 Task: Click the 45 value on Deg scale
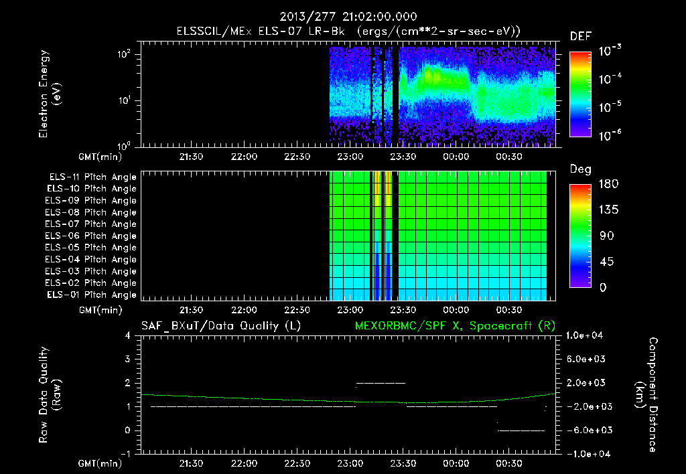[x=607, y=262]
